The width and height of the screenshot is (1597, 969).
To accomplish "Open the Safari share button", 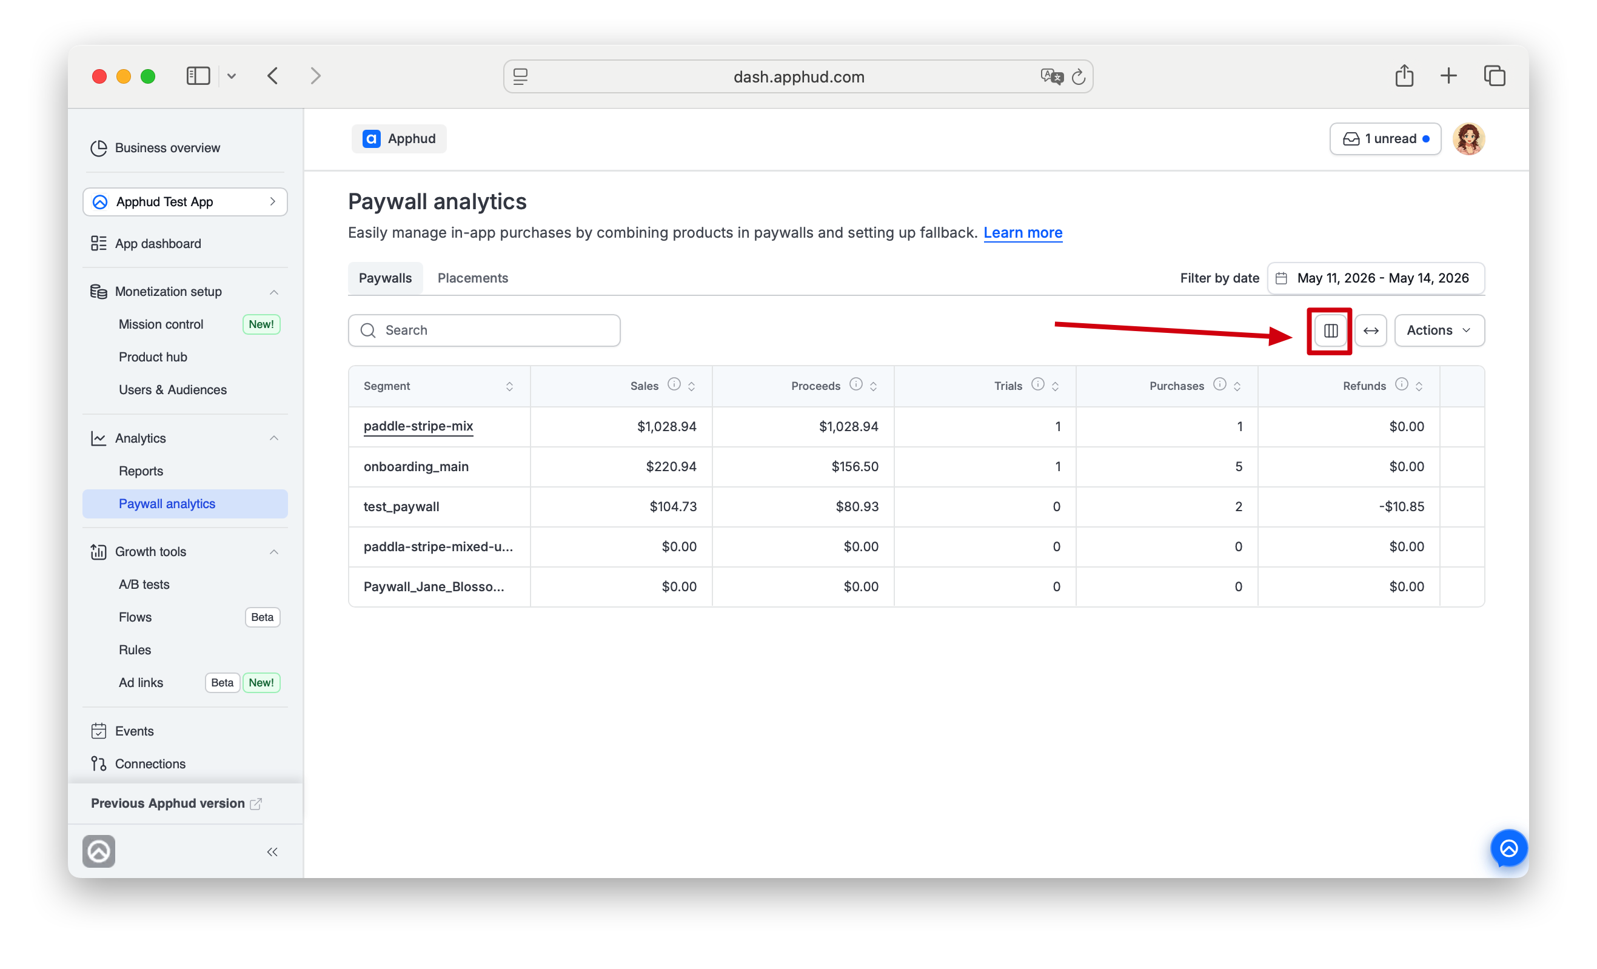I will click(1404, 76).
